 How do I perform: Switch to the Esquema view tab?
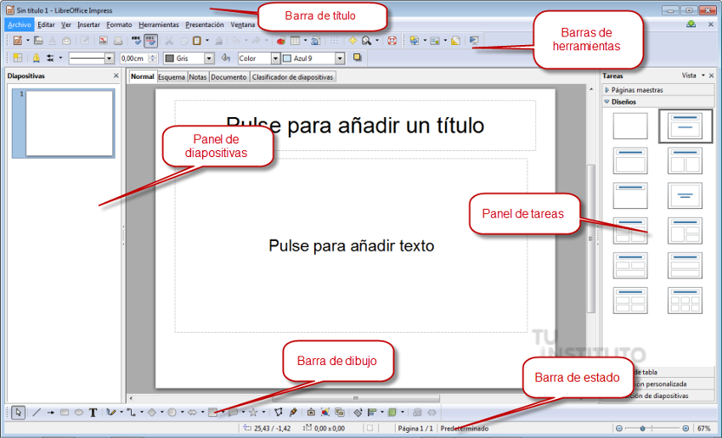click(171, 76)
